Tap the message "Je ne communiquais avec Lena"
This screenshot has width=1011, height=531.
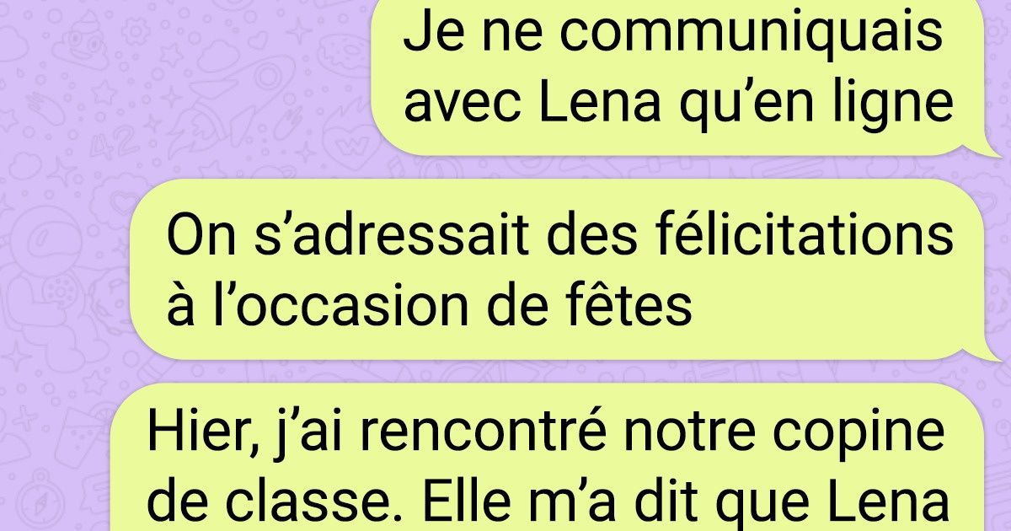[678, 78]
